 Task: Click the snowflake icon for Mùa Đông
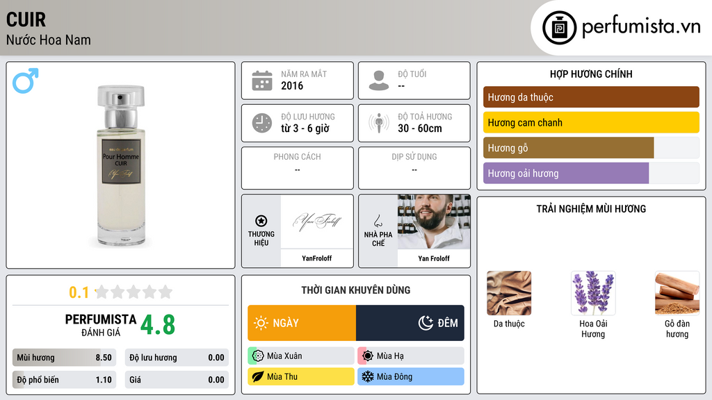368,376
